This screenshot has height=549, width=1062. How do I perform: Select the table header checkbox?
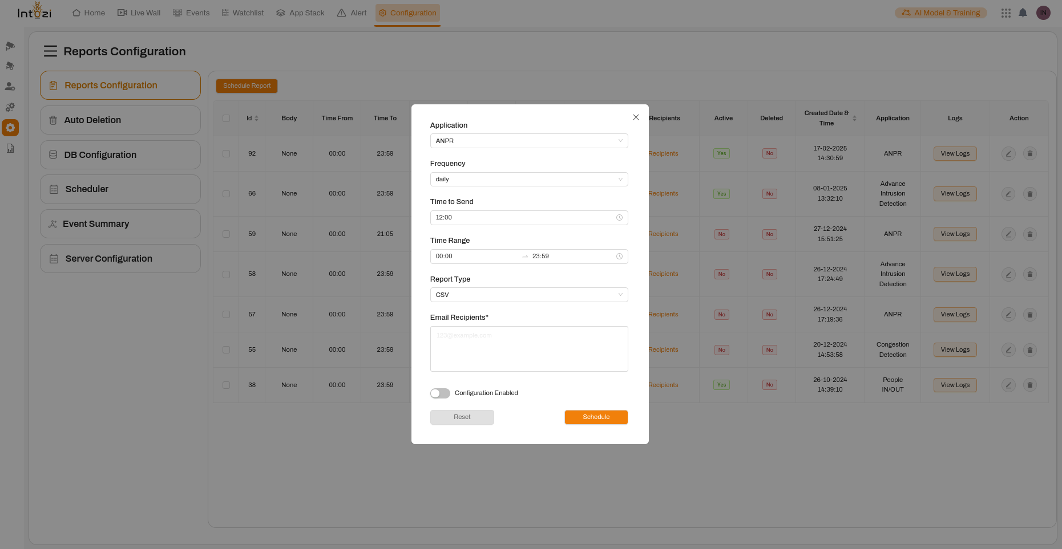click(x=225, y=118)
